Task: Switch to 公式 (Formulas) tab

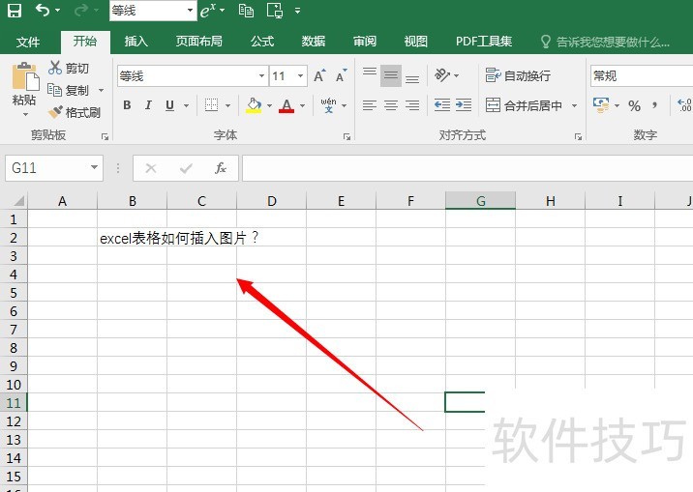Action: [x=262, y=42]
